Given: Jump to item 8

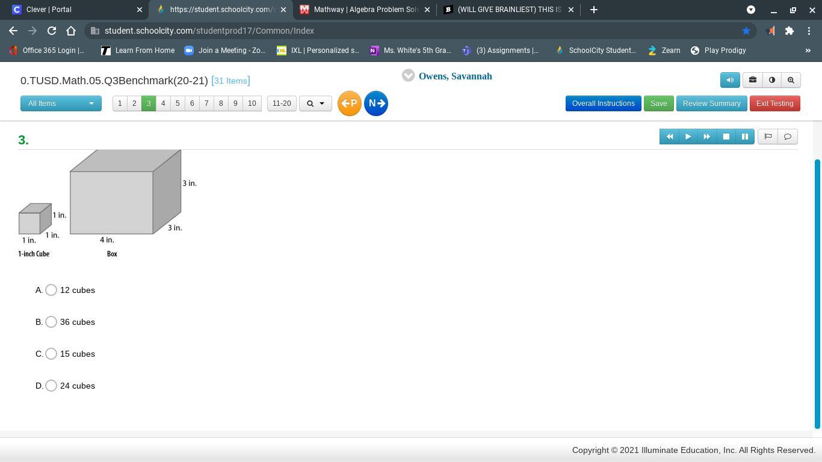Looking at the screenshot, I should click(221, 103).
